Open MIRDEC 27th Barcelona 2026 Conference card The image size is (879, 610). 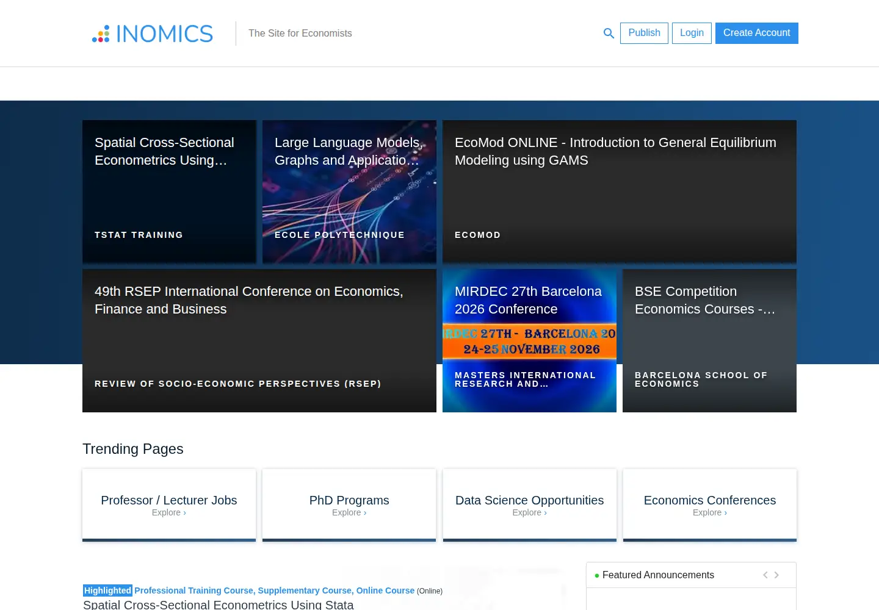pyautogui.click(x=529, y=340)
